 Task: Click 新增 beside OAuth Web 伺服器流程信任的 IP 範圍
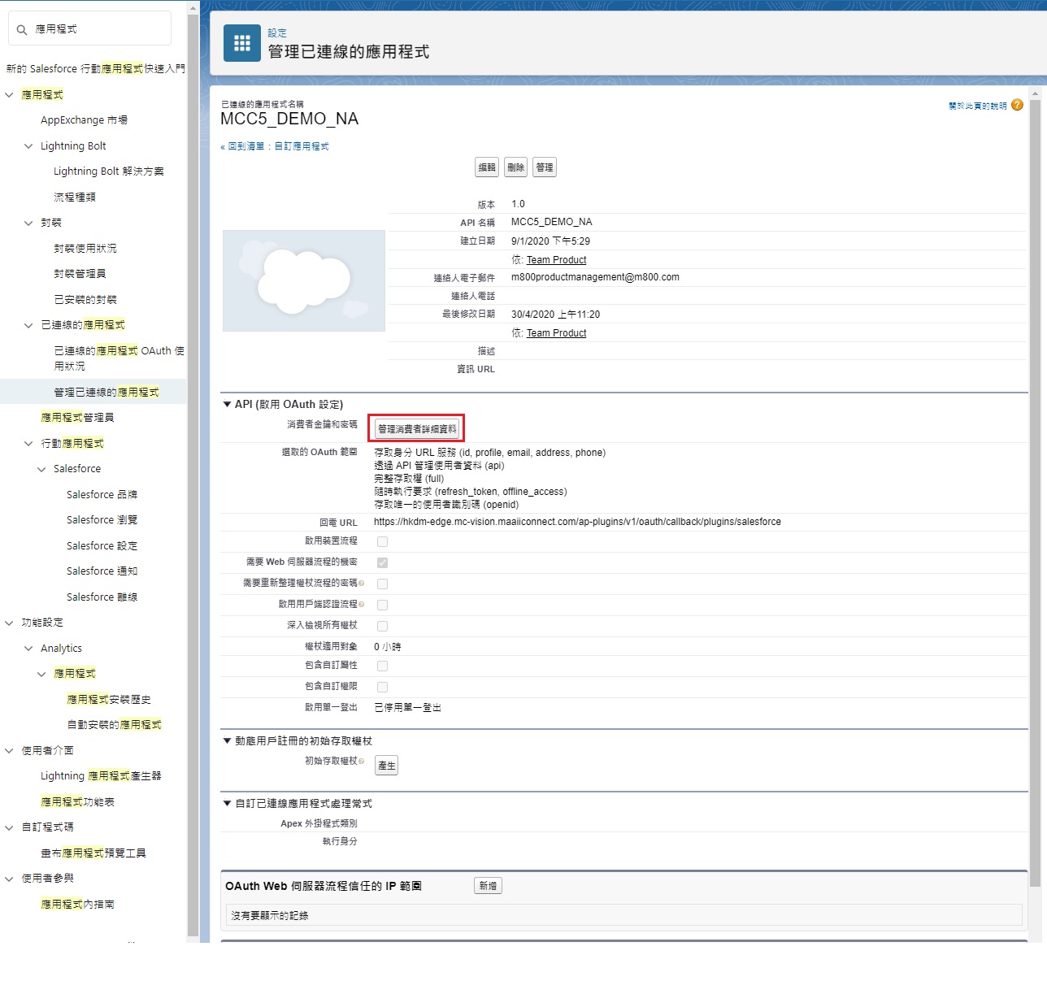point(488,886)
